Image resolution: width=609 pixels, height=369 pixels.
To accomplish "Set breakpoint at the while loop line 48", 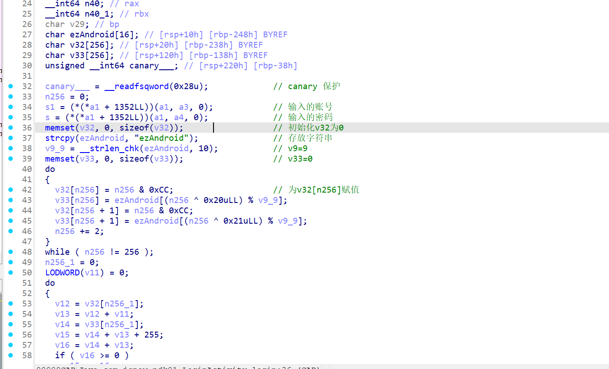I will (11, 252).
